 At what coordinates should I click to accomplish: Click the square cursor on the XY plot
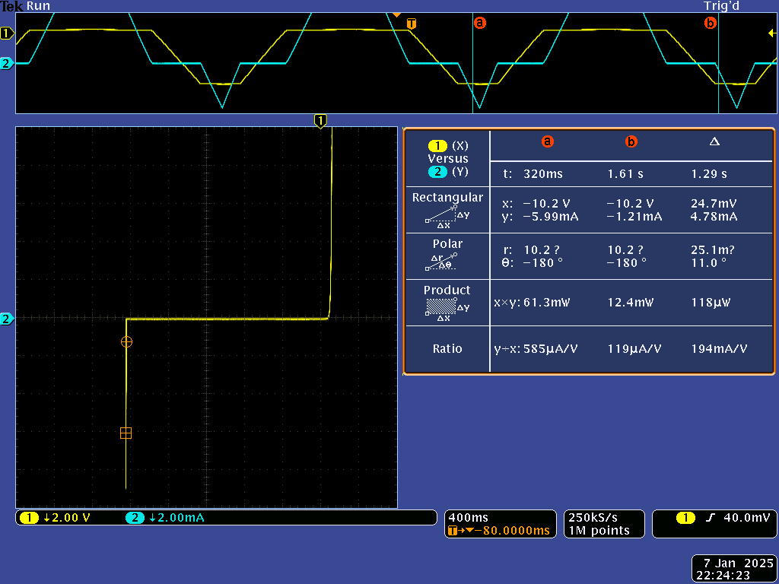(126, 433)
